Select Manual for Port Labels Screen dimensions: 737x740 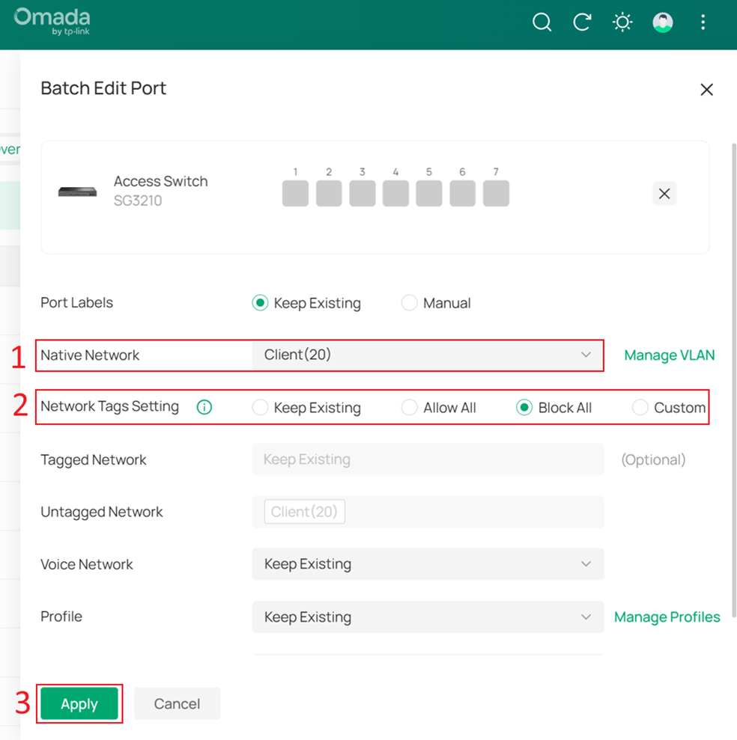pos(410,302)
